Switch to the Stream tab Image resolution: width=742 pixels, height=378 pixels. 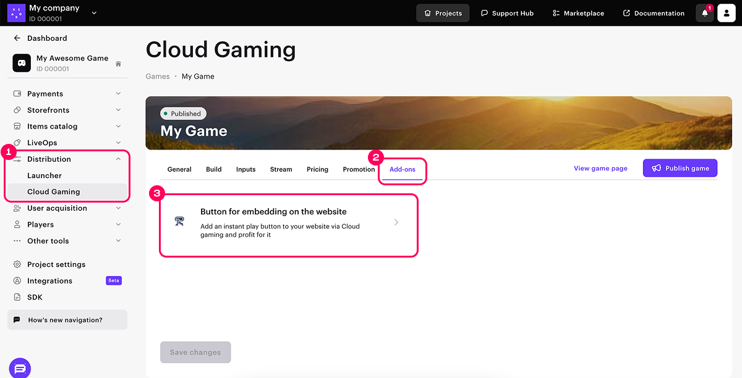281,169
